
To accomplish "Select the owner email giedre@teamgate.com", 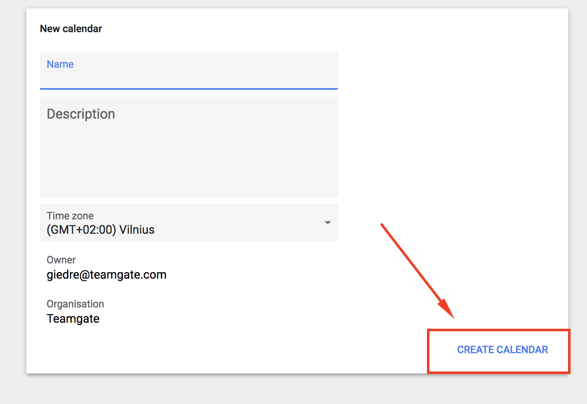I will (106, 275).
